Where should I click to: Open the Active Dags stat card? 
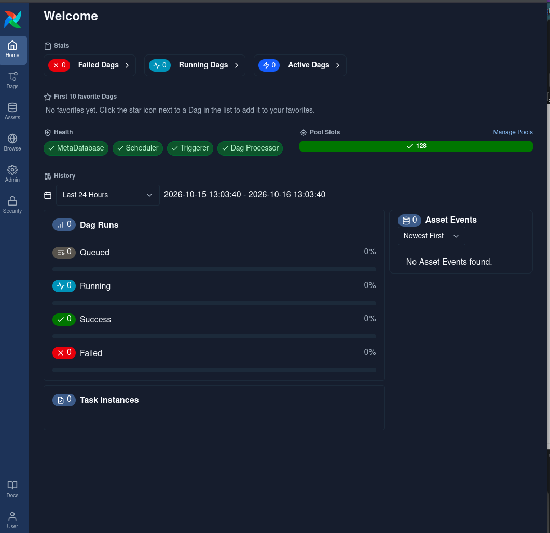click(300, 65)
